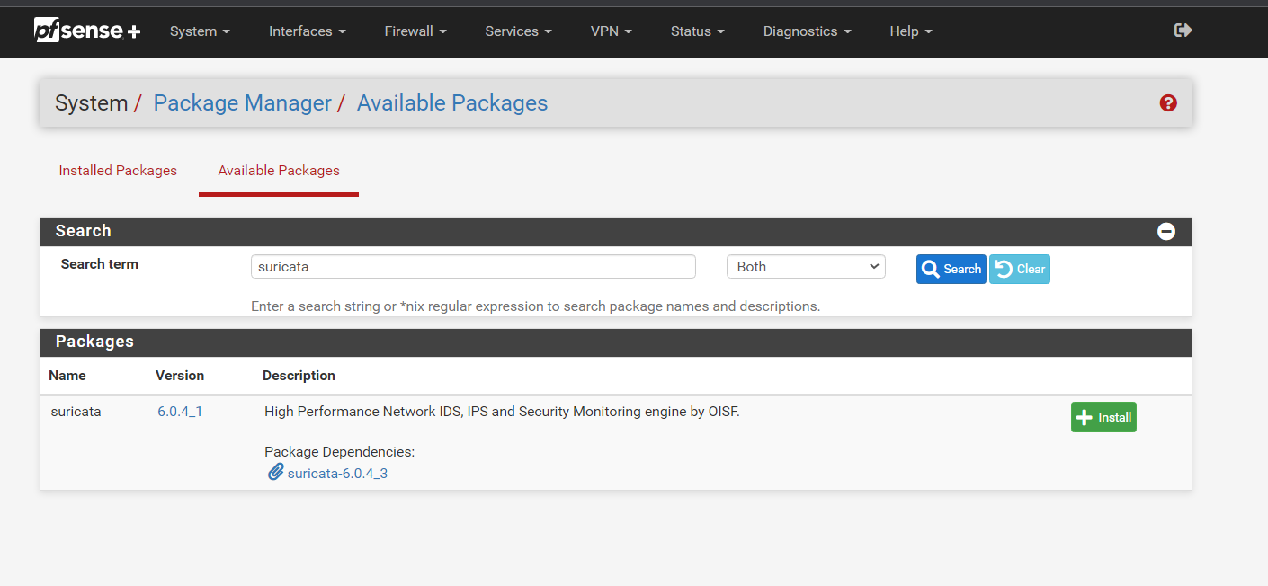Click the search string help text
1268x586 pixels.
point(535,306)
